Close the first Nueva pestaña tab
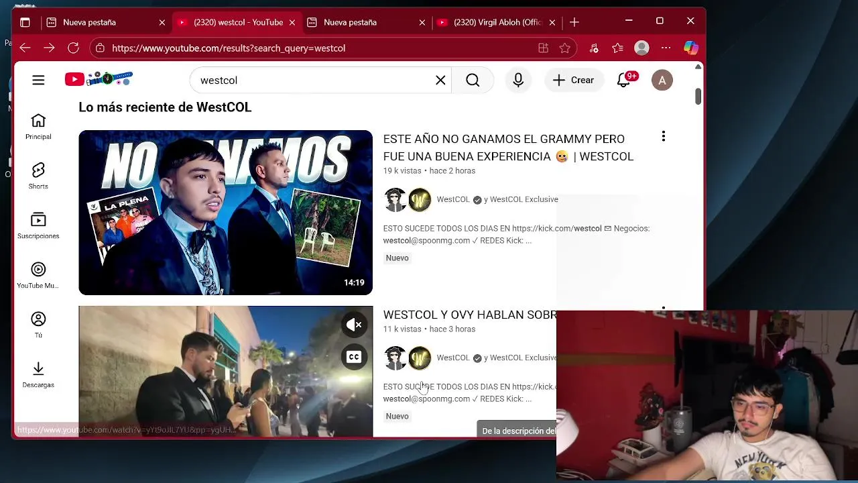Screen dimensions: 858x483 click(162, 22)
